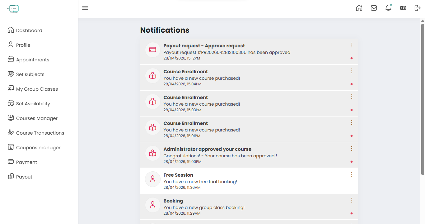This screenshot has height=224, width=425.
Task: Click the person icon of the Free Session notification
Action: 152,179
